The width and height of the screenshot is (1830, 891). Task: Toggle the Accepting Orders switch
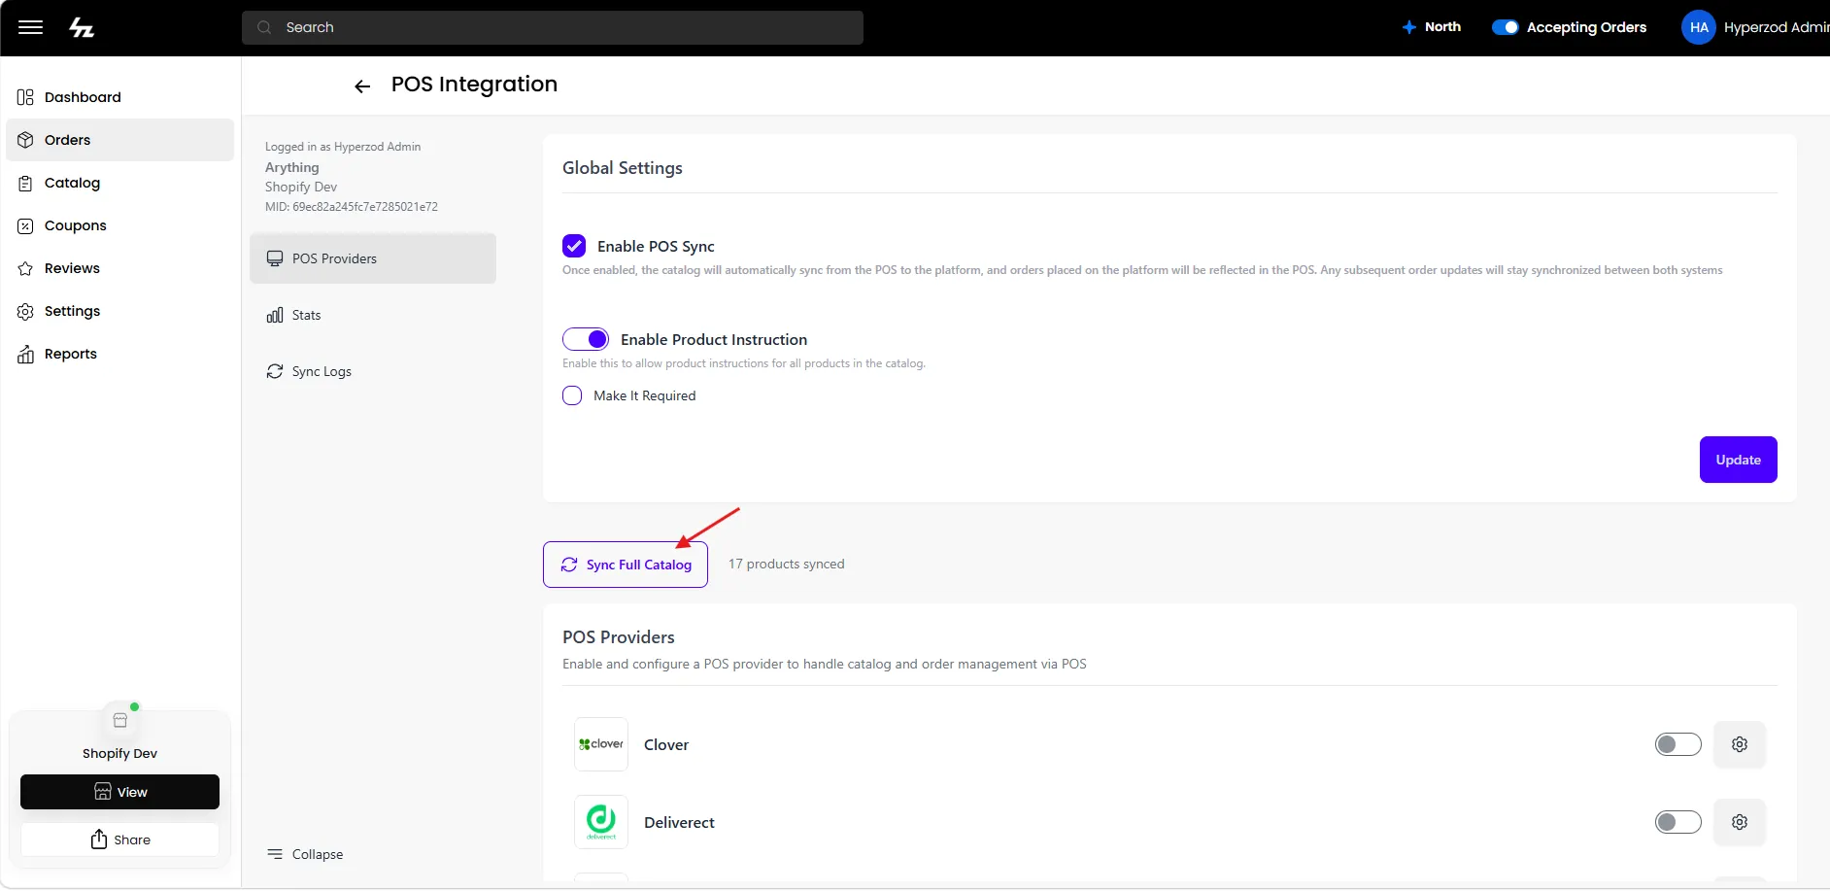click(x=1506, y=27)
